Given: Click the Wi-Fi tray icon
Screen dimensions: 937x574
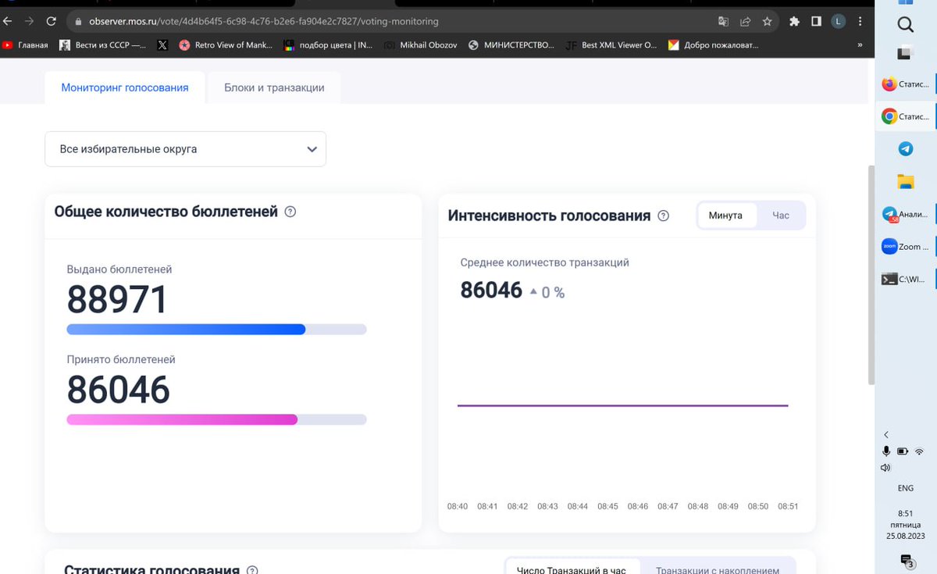Looking at the screenshot, I should 919,451.
